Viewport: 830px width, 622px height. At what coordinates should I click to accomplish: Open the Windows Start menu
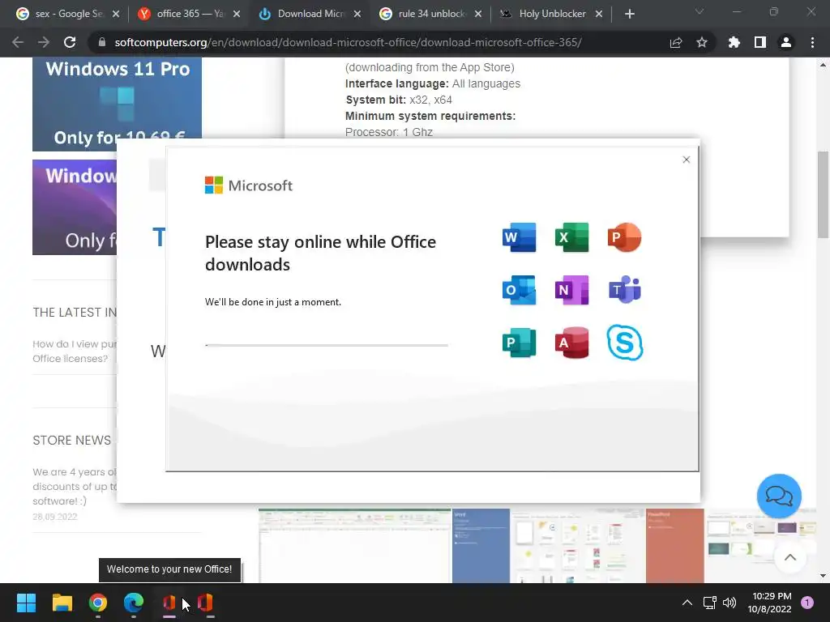26,603
